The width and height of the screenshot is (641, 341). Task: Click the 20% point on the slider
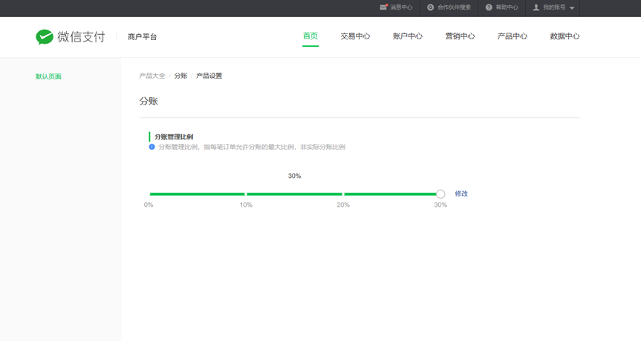coord(343,194)
